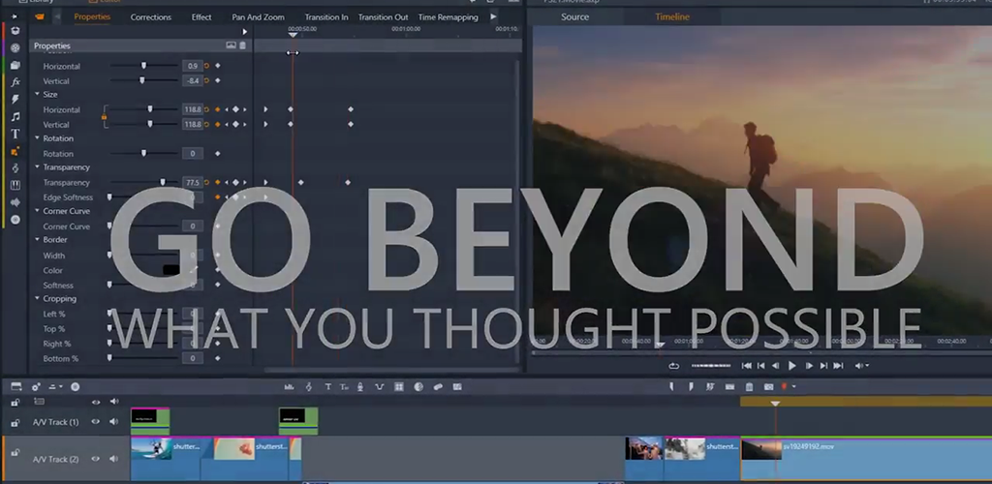This screenshot has width=992, height=484.
Task: Switch to the Corrections tab
Action: 151,17
